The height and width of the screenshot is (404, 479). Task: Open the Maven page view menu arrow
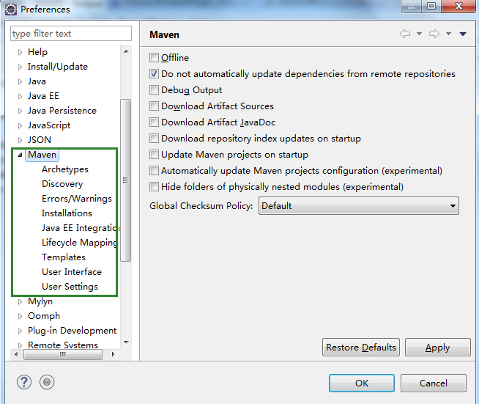463,34
